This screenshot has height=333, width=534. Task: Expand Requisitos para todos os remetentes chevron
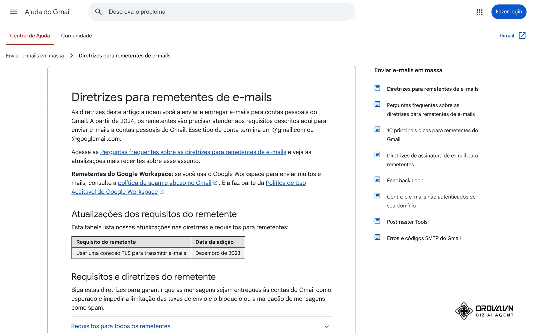tap(327, 327)
